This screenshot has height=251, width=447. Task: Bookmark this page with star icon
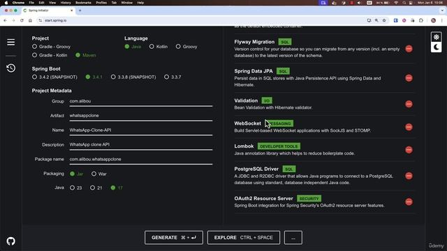coord(384,20)
